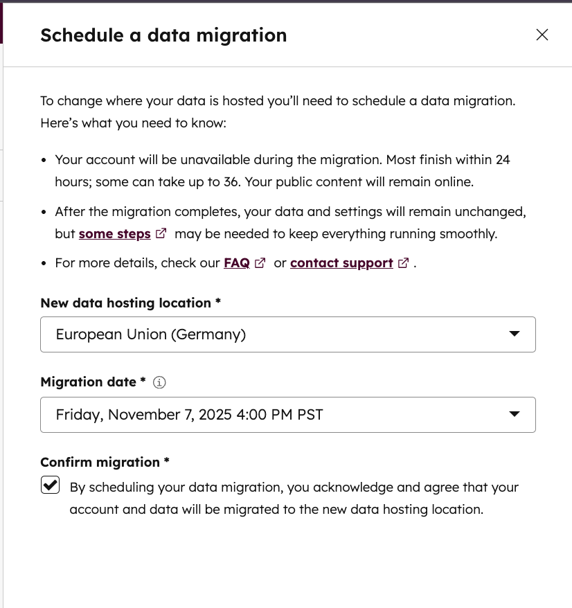
Task: Click the Migration date field showing November 7
Action: pos(288,414)
